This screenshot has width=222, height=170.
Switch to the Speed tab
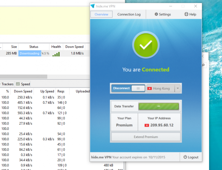[x=23, y=84]
